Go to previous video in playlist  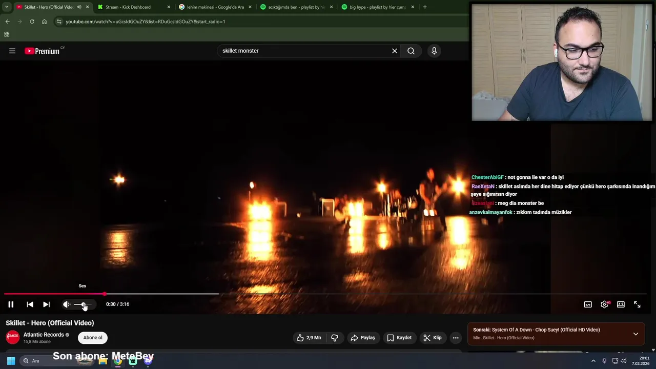[x=30, y=304]
